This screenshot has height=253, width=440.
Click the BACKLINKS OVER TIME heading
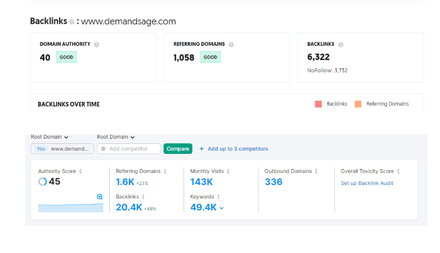(69, 104)
